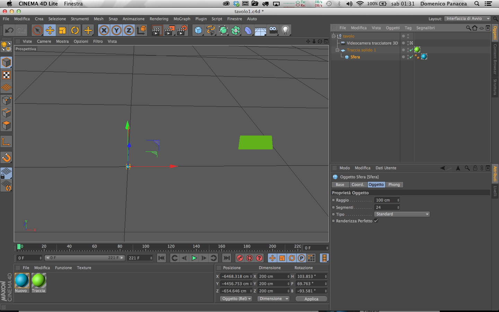Enable the Snap magnet tool in left sidebar
Image resolution: width=499 pixels, height=312 pixels.
pos(7,158)
